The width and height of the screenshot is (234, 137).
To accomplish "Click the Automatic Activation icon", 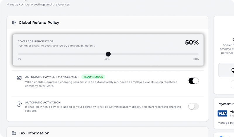I will pos(19,104).
